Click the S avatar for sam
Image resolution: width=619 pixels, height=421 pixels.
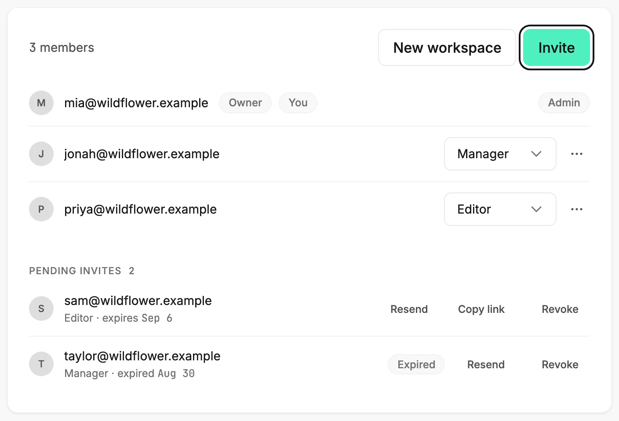coord(41,308)
